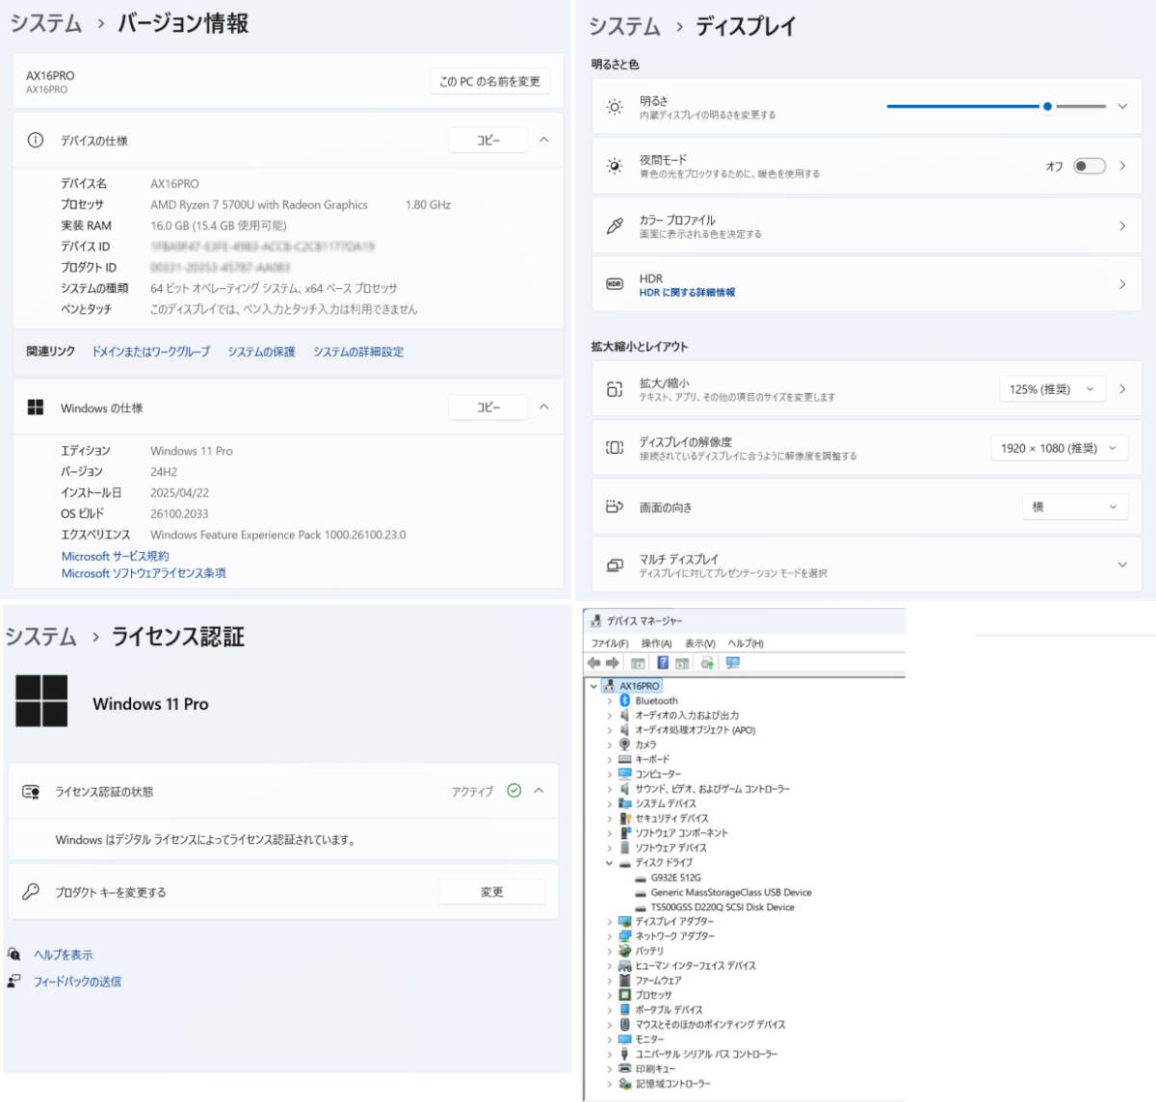The height and width of the screenshot is (1102, 1156).
Task: Click the webcam icon beside カメラ
Action: point(624,745)
